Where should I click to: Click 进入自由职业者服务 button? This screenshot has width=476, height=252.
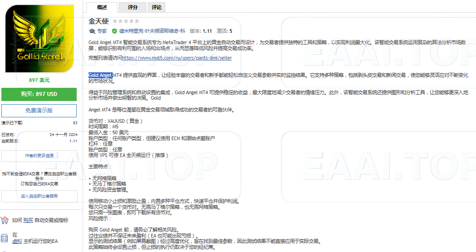[39, 196]
